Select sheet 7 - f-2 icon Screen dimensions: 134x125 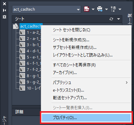tap(22, 70)
